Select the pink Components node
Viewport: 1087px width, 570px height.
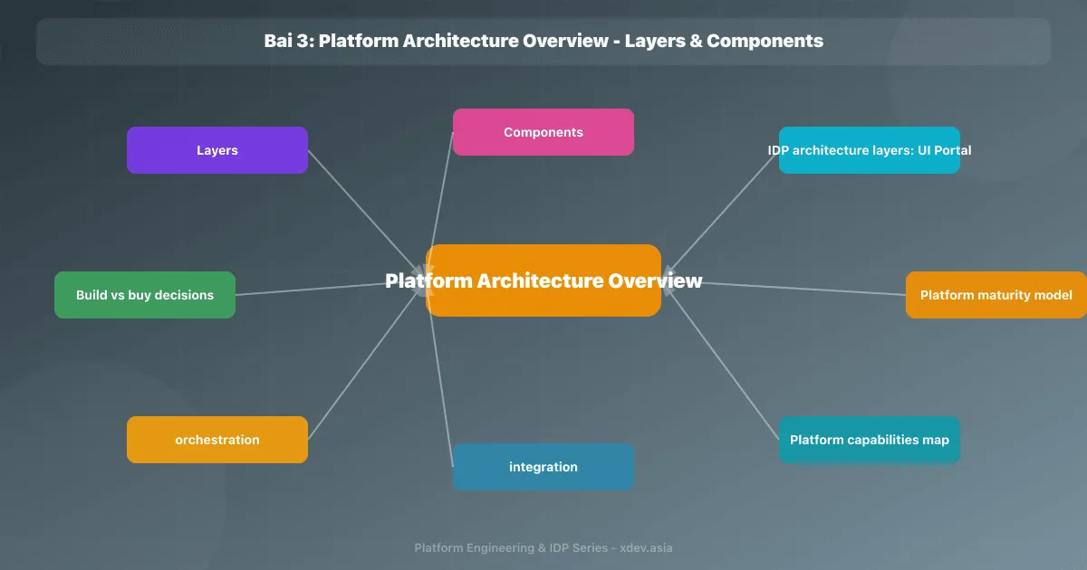coord(543,132)
